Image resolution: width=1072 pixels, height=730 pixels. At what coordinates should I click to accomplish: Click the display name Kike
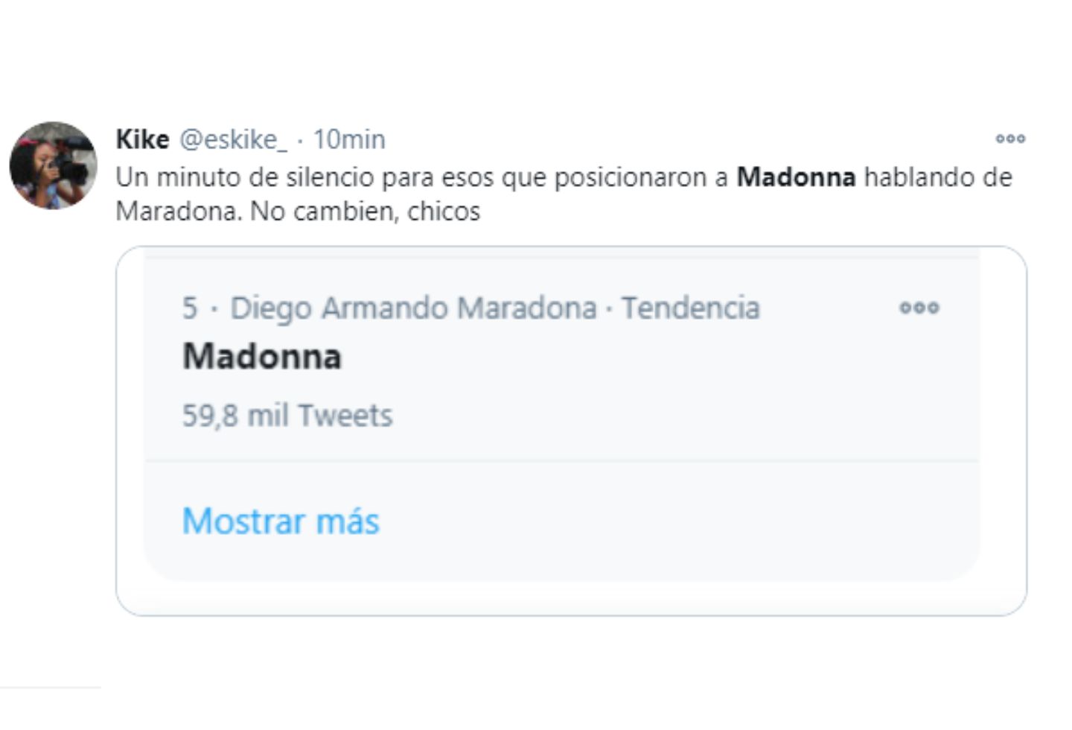point(144,138)
